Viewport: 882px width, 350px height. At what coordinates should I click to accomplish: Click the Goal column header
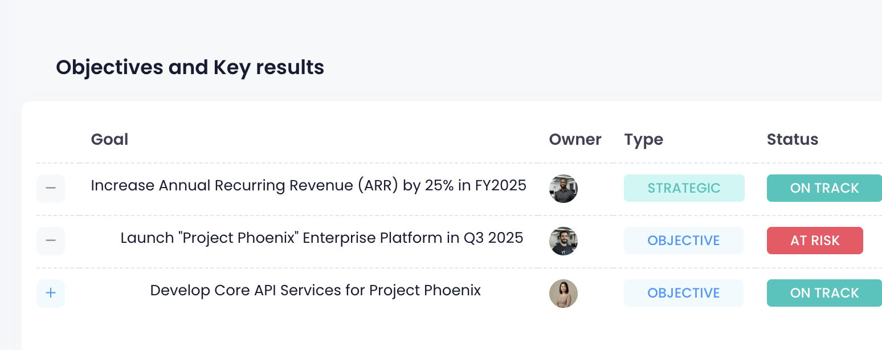109,140
